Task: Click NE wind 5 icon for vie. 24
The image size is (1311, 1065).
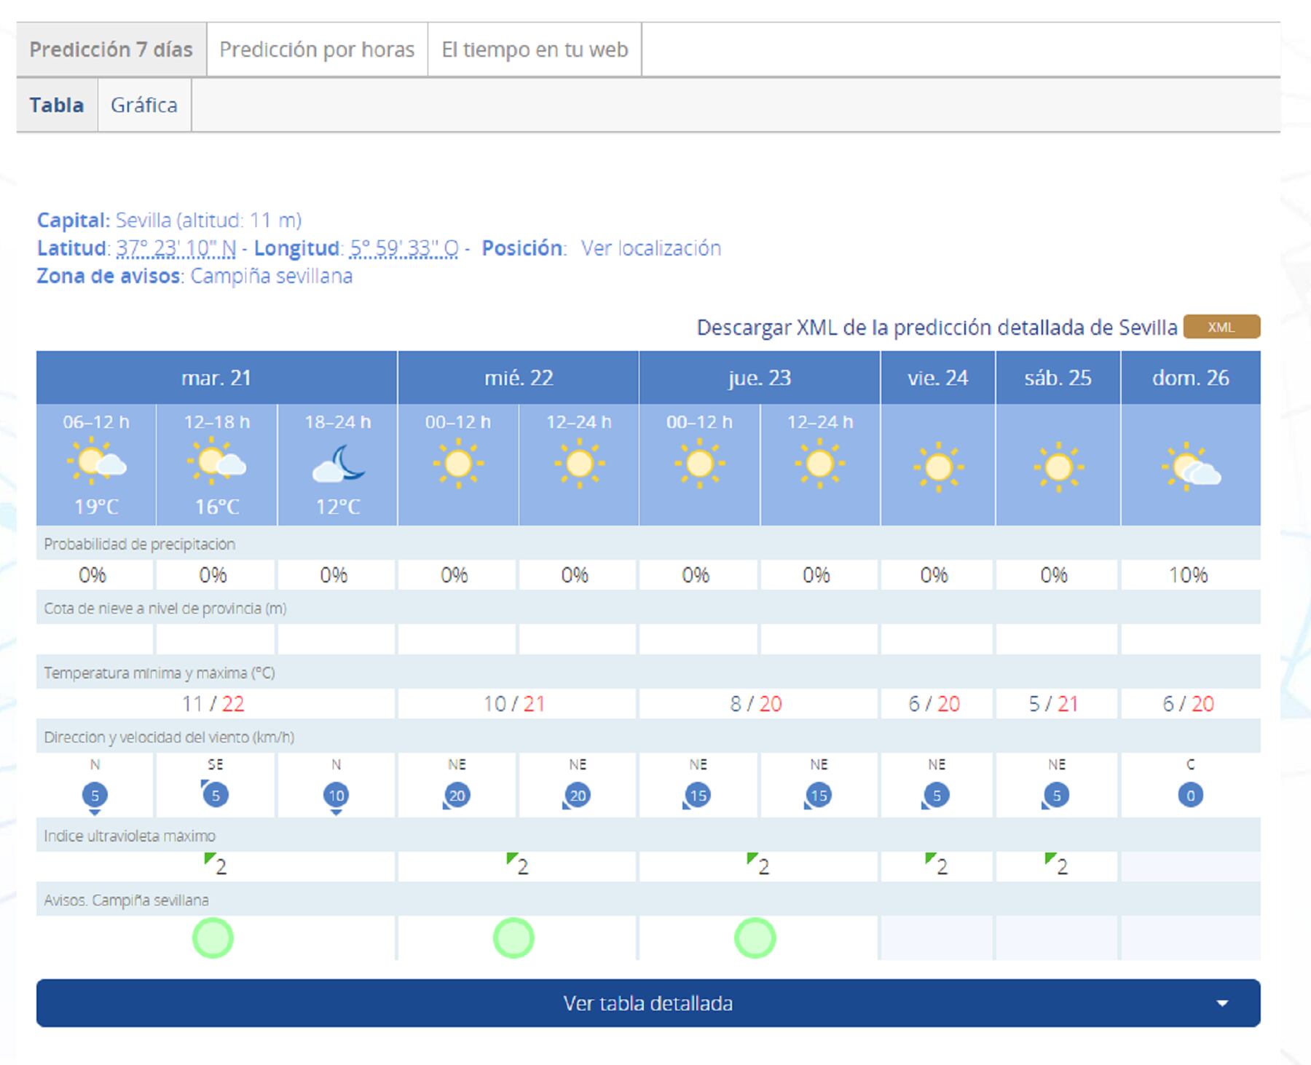Action: click(x=936, y=796)
